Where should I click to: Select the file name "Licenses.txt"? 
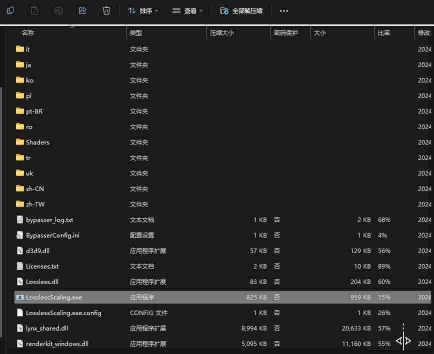coord(42,266)
